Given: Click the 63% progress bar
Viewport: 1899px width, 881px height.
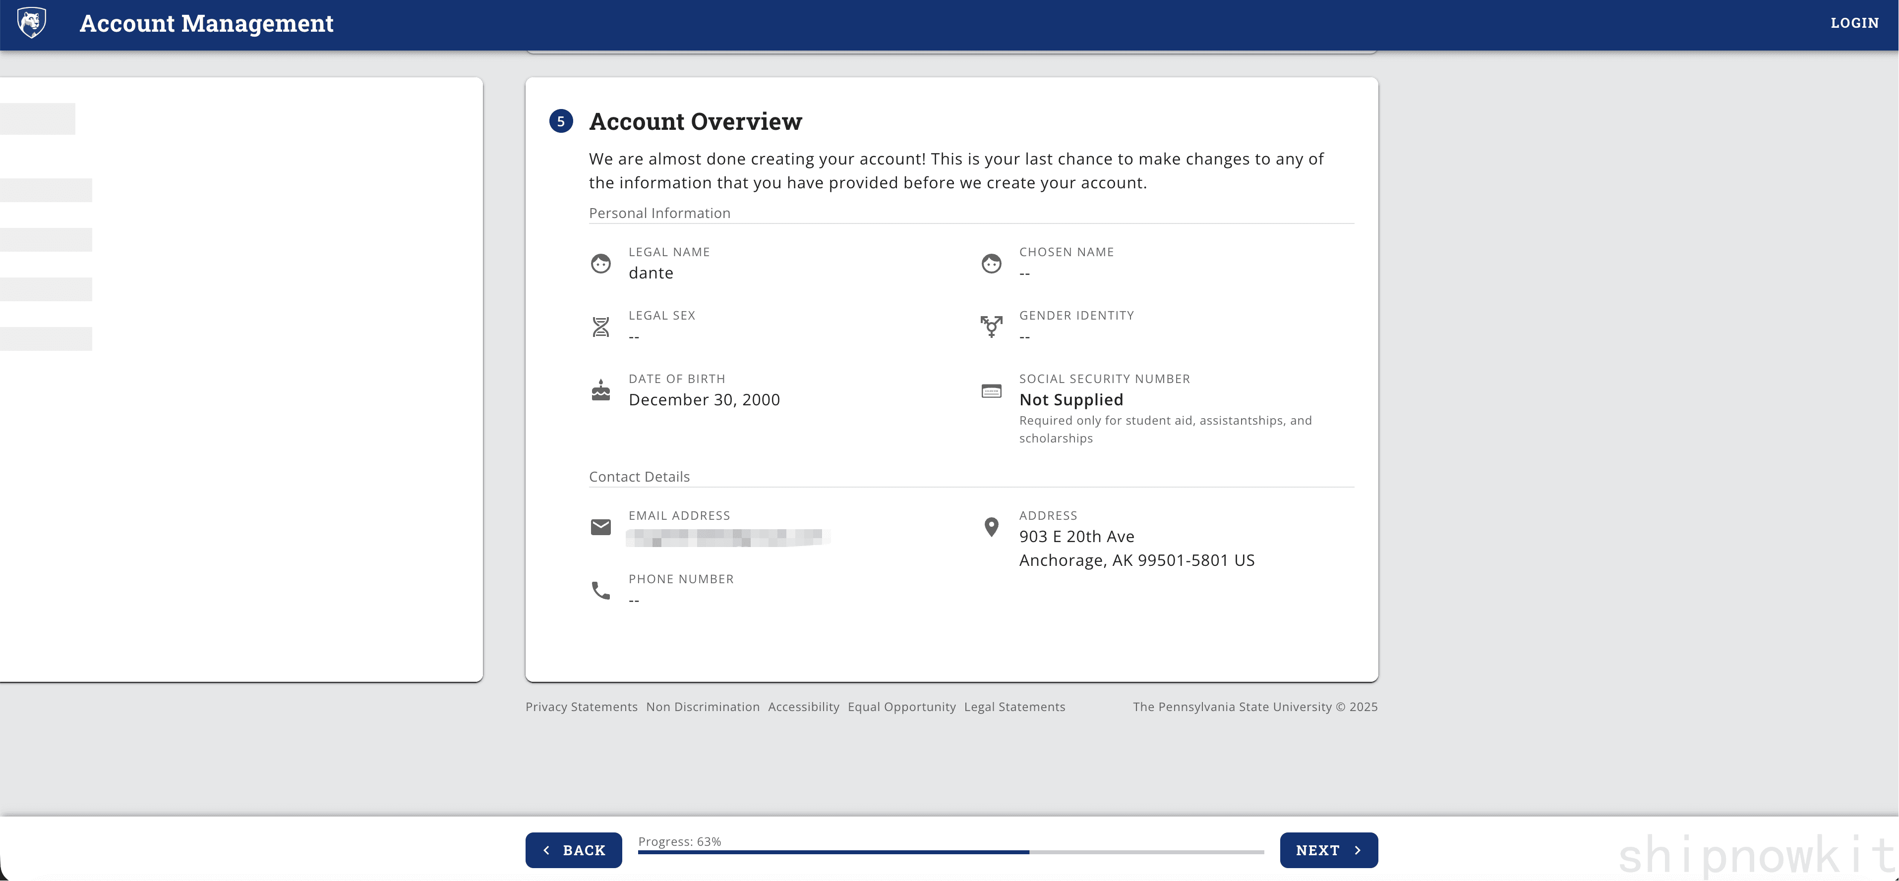Looking at the screenshot, I should point(951,852).
